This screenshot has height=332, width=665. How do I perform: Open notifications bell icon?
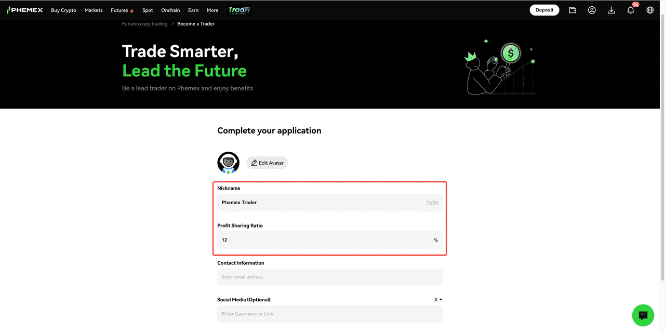tap(631, 10)
